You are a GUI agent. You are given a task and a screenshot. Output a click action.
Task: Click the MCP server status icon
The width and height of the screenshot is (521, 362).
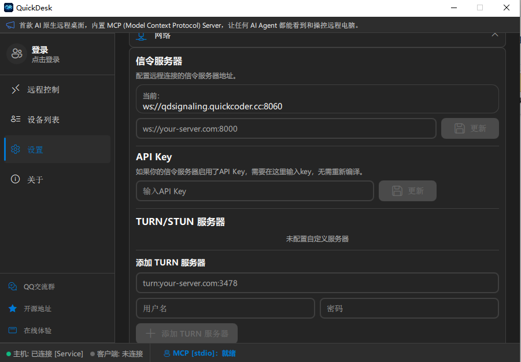coord(167,353)
